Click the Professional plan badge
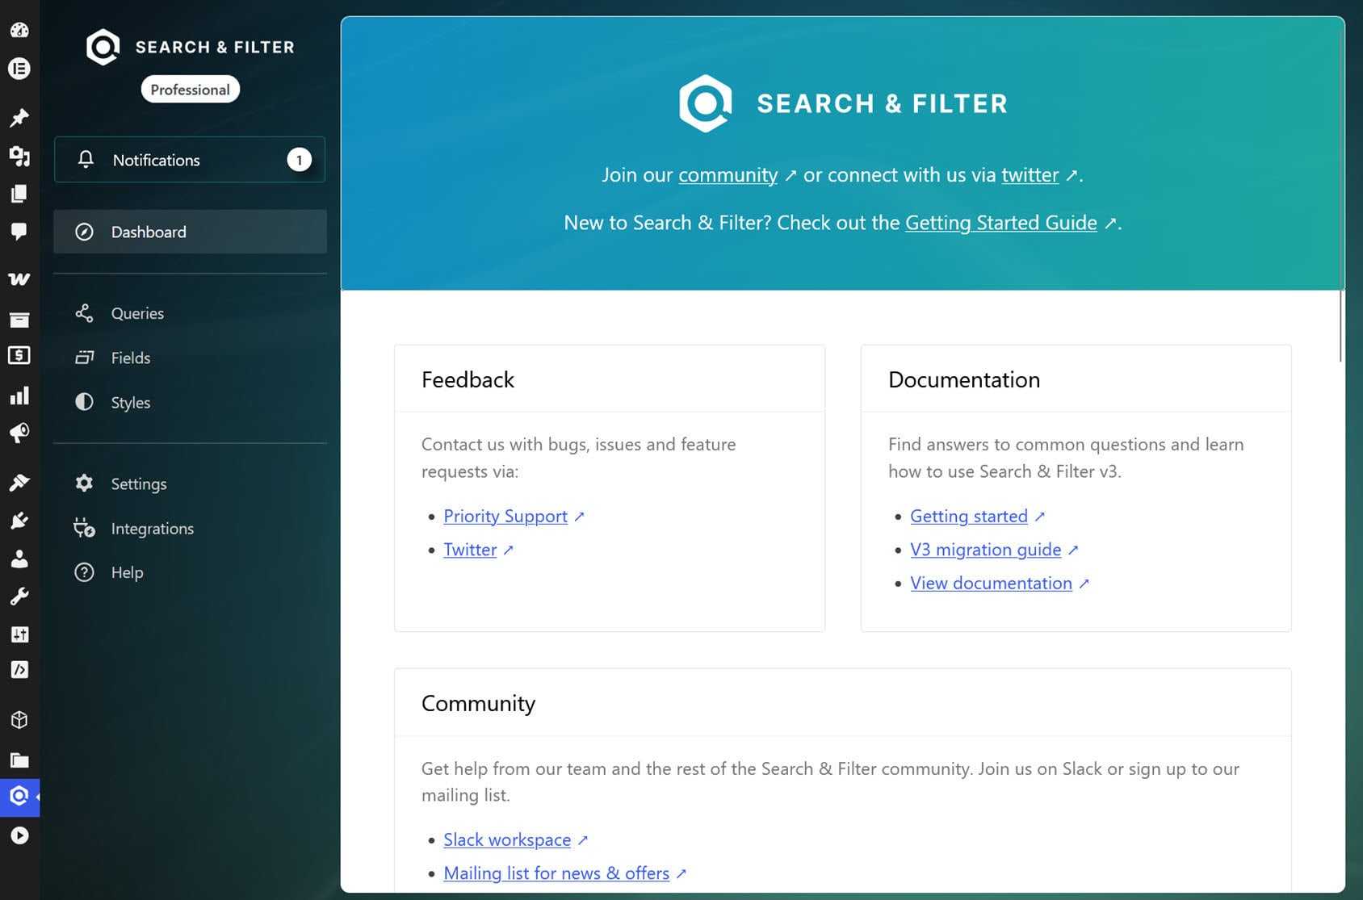 click(x=191, y=90)
